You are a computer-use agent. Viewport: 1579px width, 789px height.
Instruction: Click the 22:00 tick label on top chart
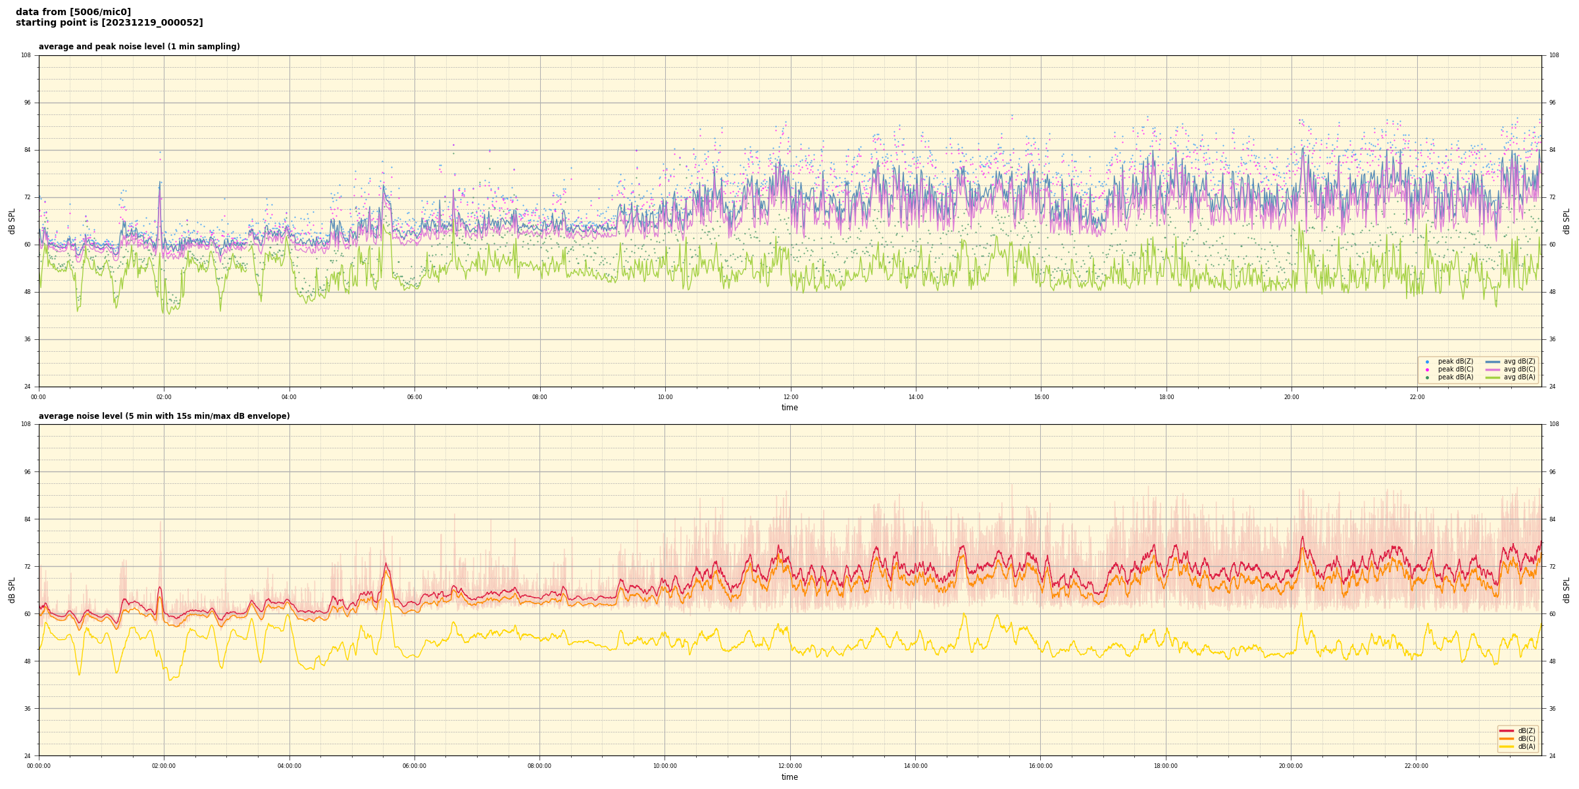click(x=1416, y=397)
